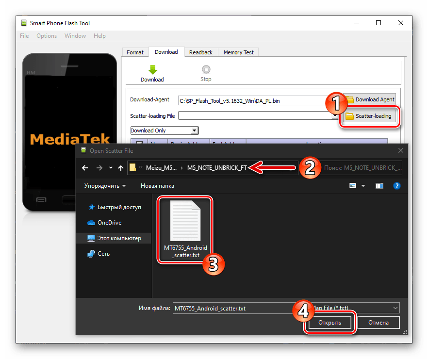428x359 pixels.
Task: Click the folder icon in the address bar
Action: coord(132,167)
